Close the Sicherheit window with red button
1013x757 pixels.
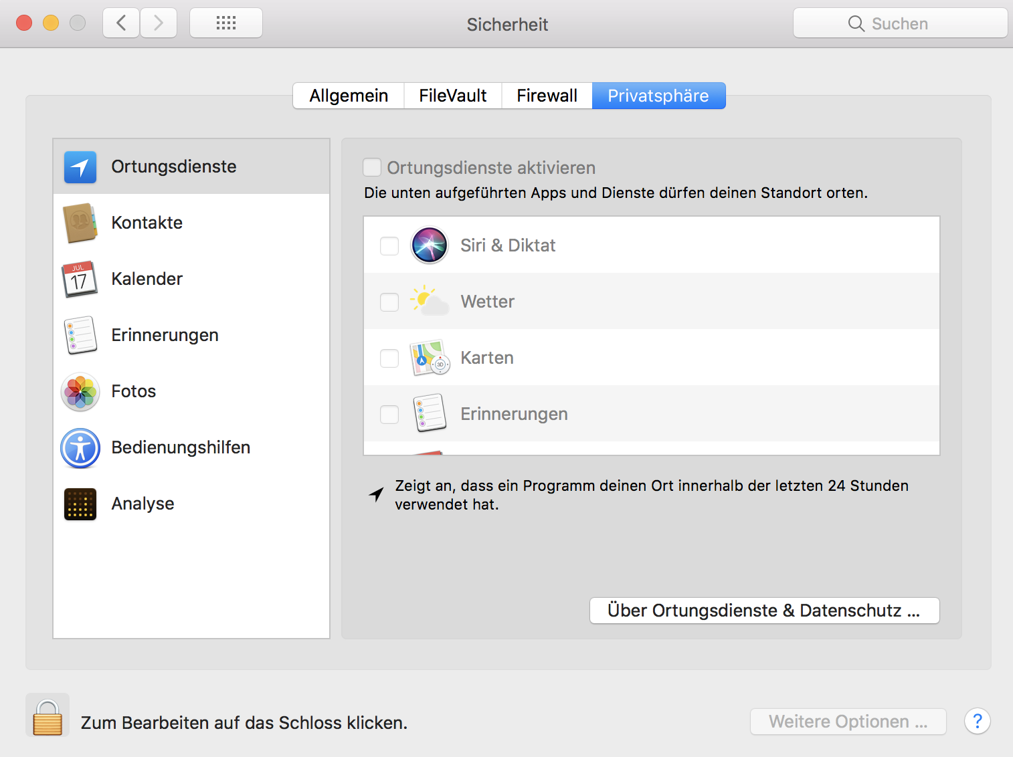(x=24, y=23)
